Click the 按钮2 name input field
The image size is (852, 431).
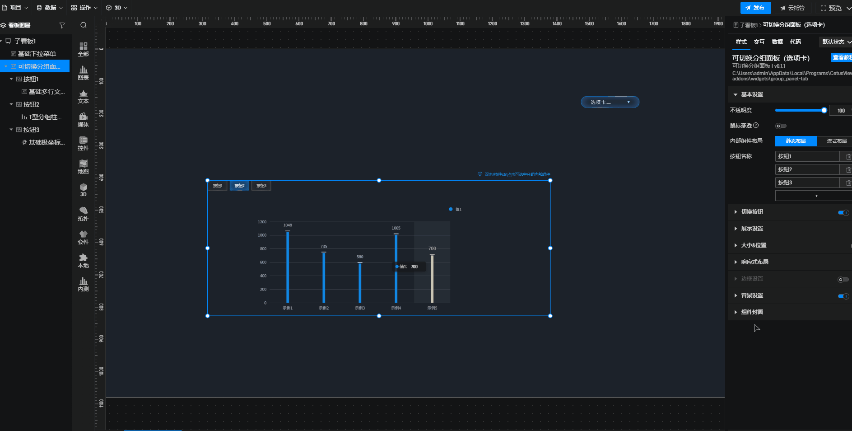tap(807, 169)
